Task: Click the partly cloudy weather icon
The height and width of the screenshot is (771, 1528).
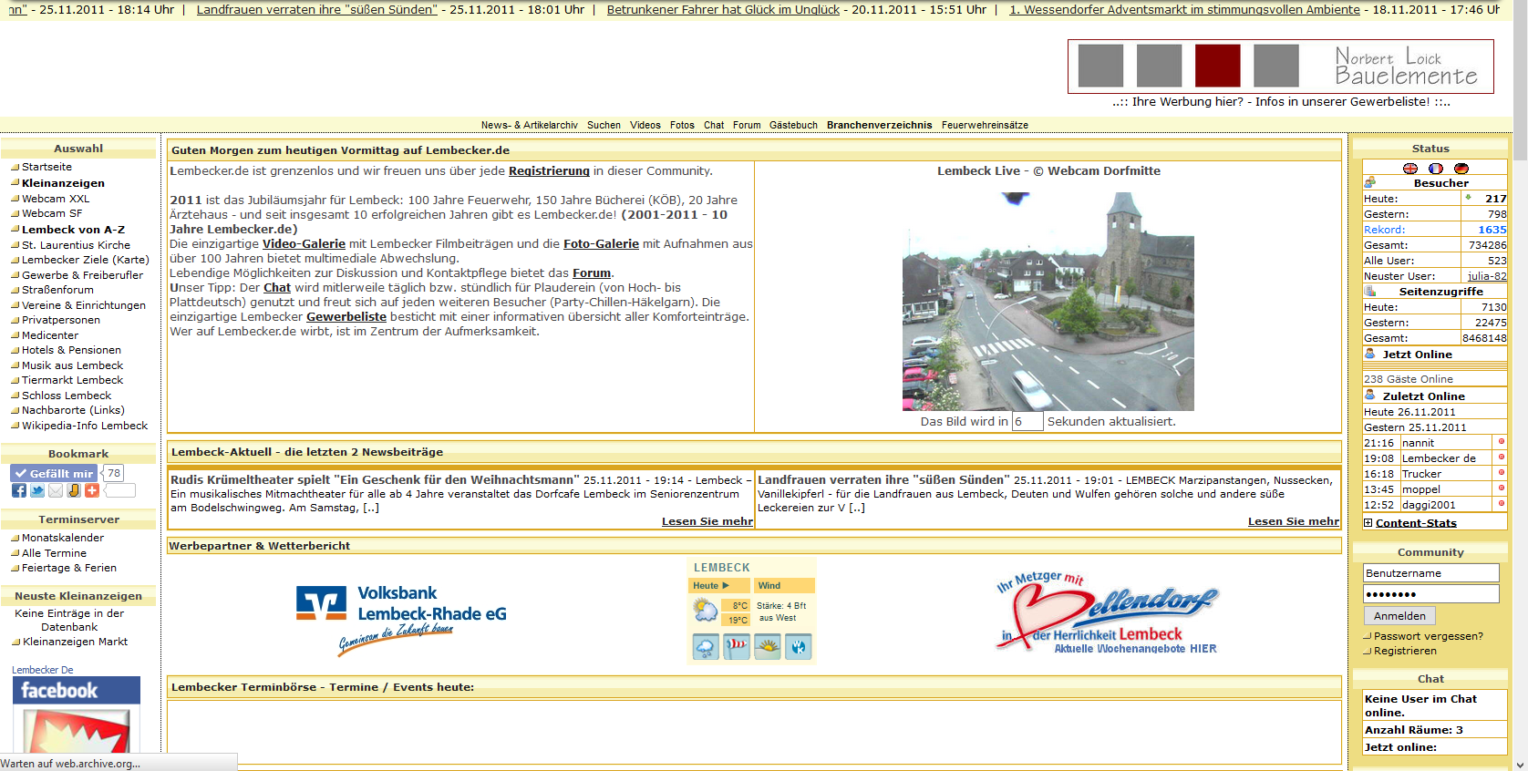Action: pyautogui.click(x=705, y=610)
